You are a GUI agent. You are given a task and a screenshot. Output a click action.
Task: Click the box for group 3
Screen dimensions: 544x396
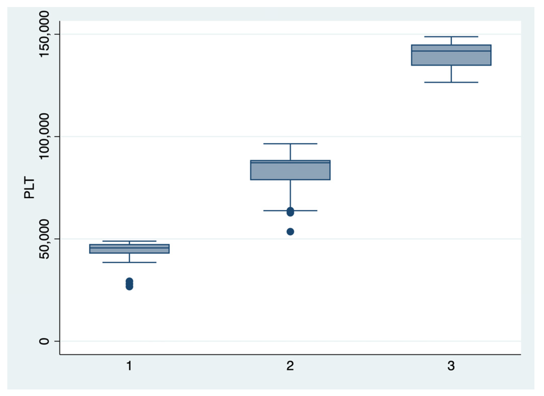(x=451, y=55)
